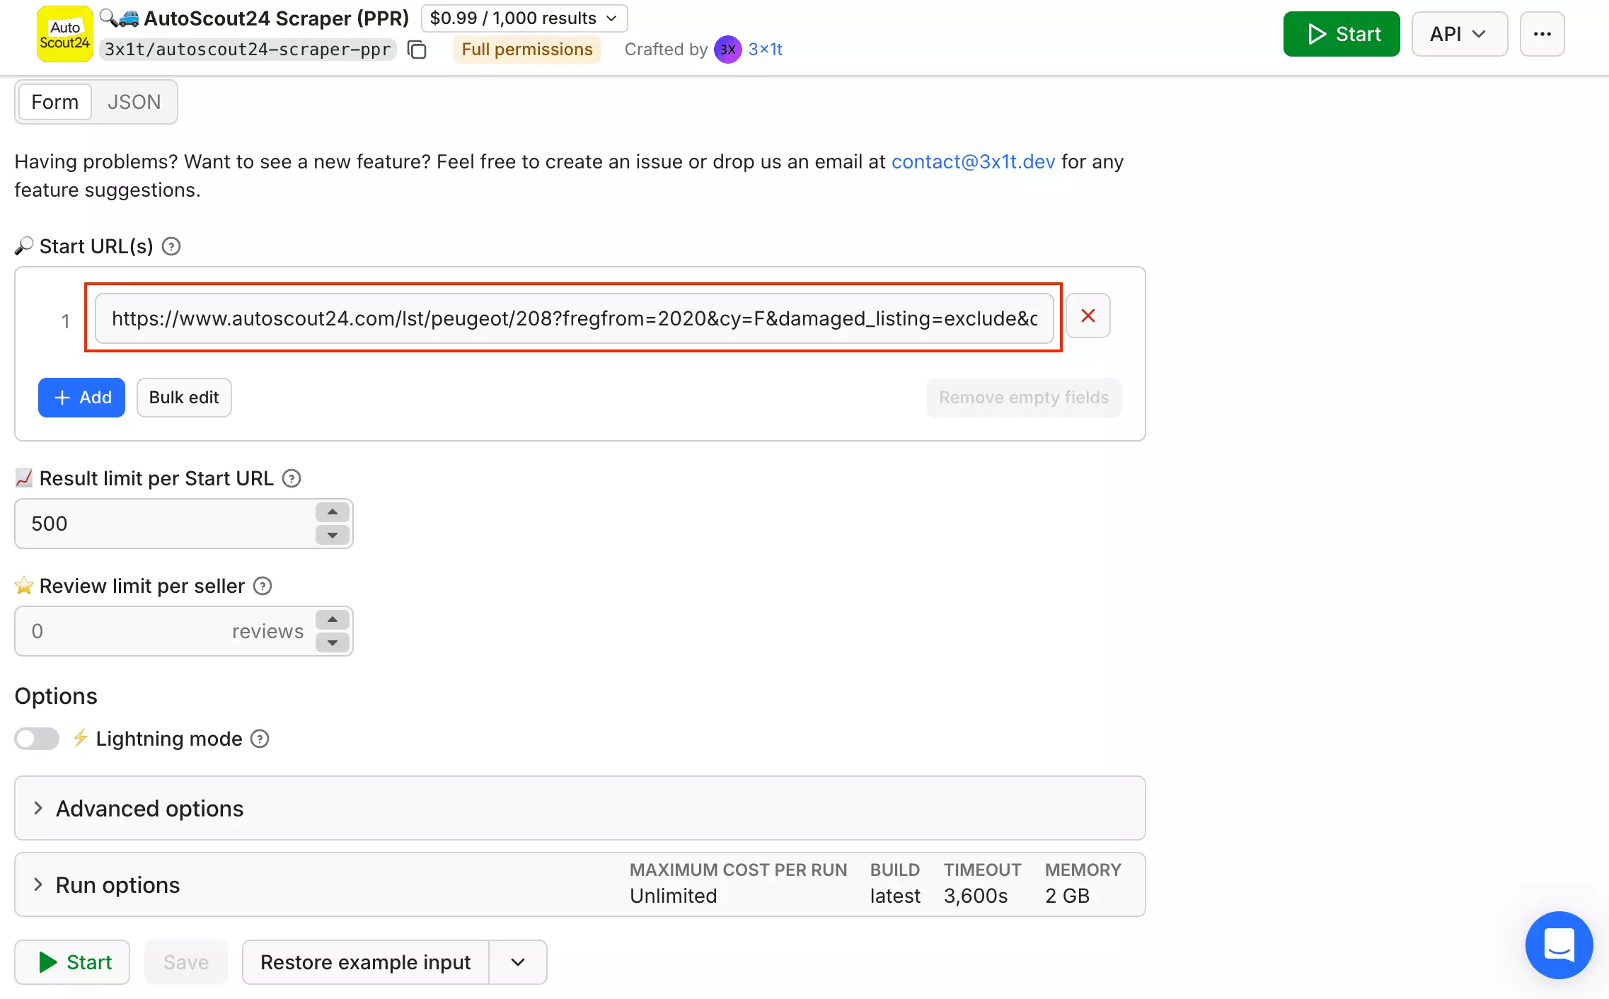Click the 3x1t author avatar

pyautogui.click(x=727, y=50)
